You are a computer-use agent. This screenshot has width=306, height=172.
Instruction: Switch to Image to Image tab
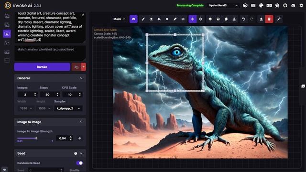pos(7,25)
